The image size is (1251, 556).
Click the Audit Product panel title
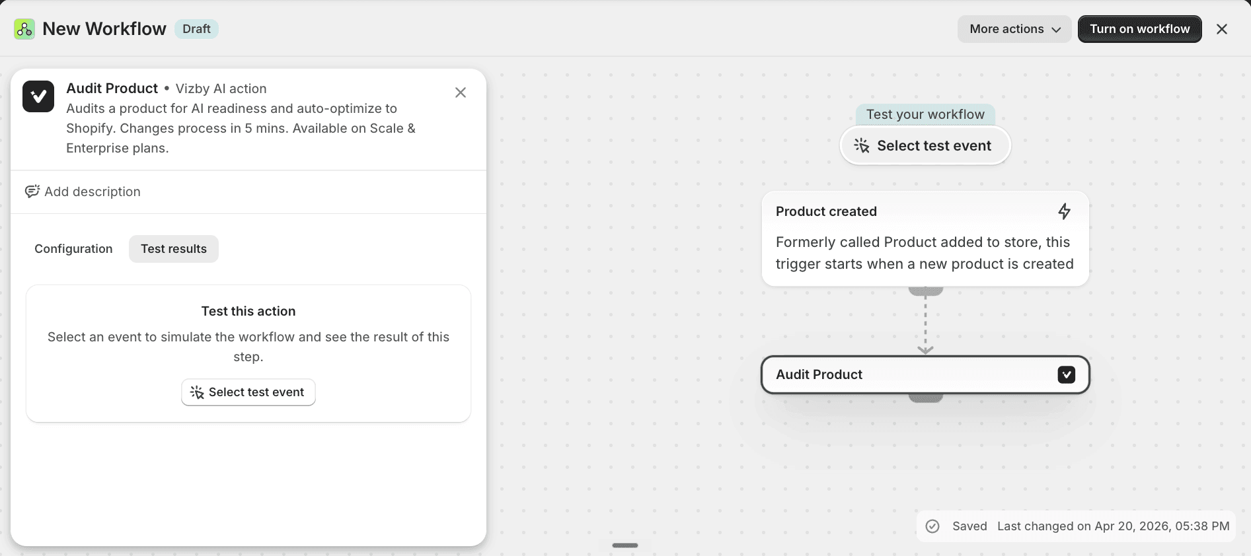(x=112, y=88)
